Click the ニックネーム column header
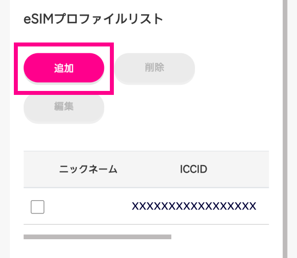 (x=88, y=170)
